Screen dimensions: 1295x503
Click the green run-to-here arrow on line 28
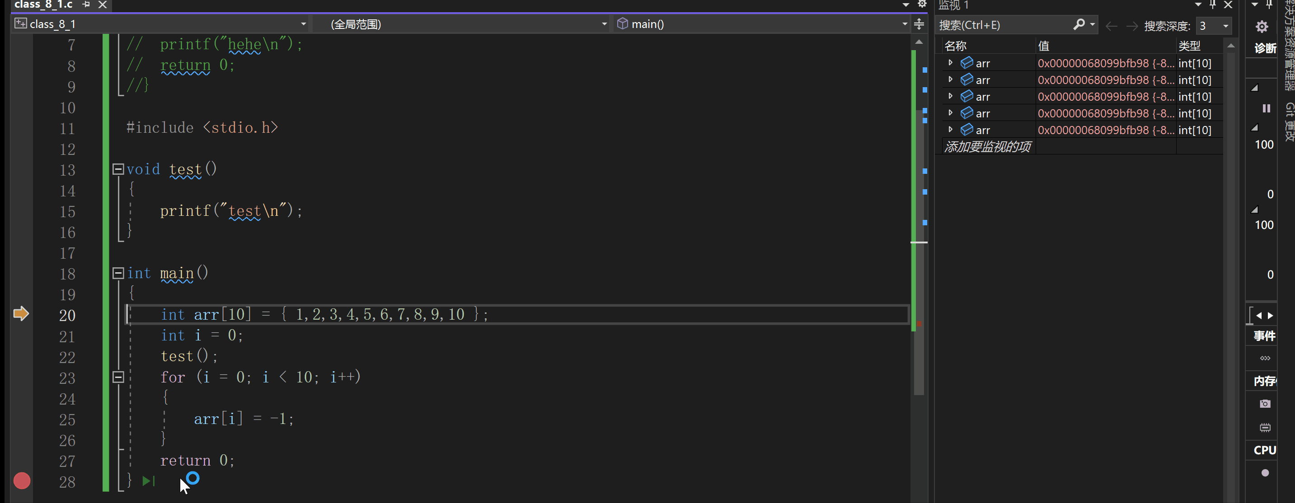148,481
